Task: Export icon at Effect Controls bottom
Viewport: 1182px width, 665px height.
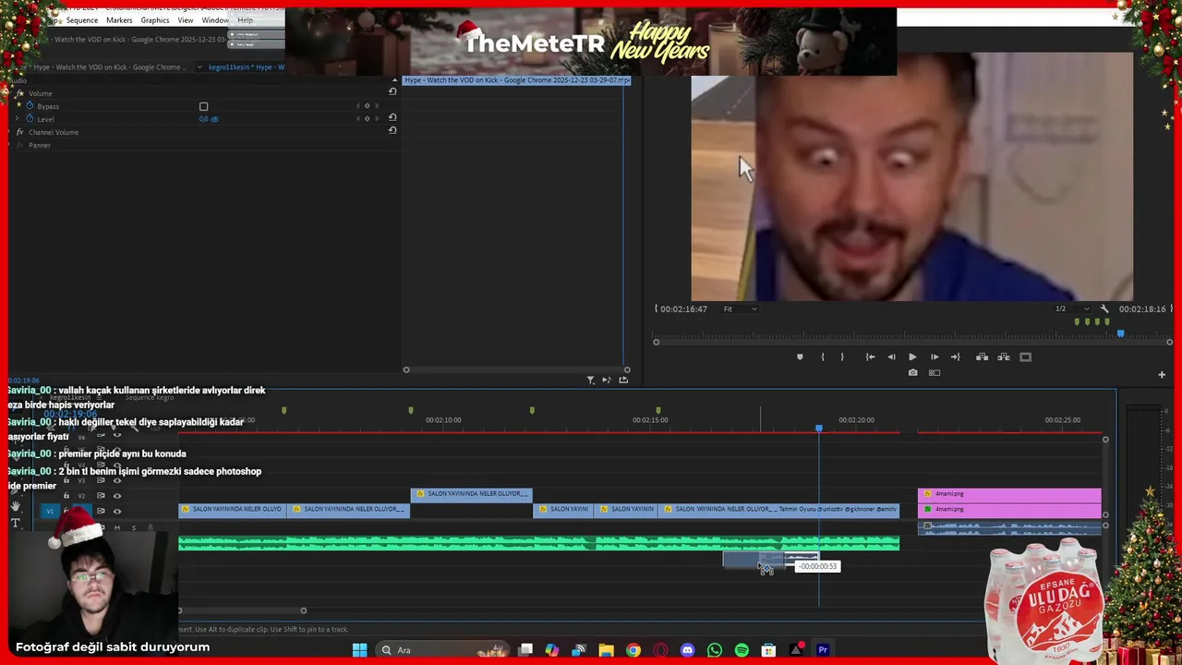Action: pos(623,380)
